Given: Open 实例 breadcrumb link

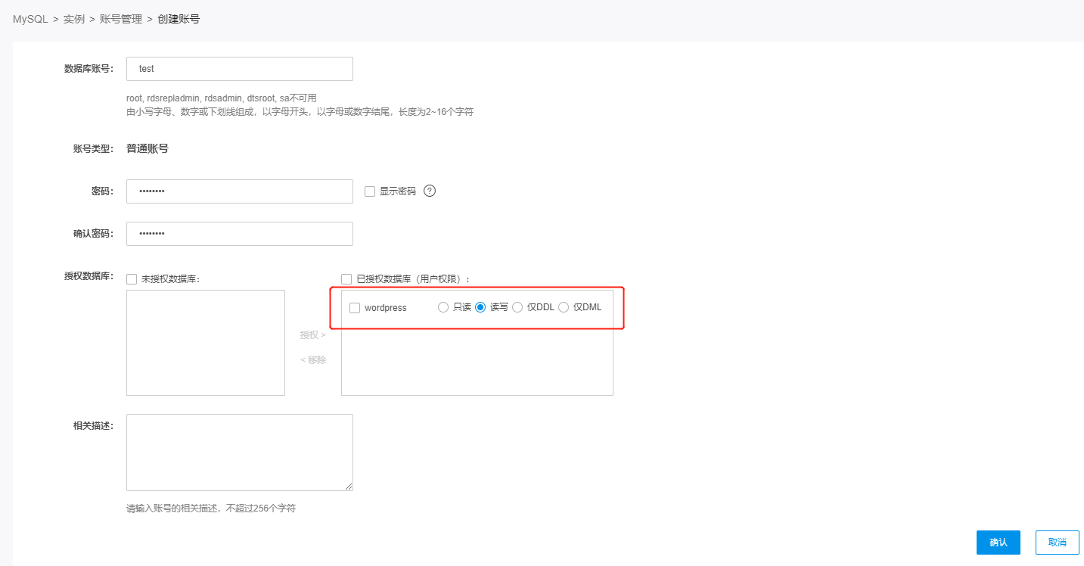Looking at the screenshot, I should tap(74, 19).
